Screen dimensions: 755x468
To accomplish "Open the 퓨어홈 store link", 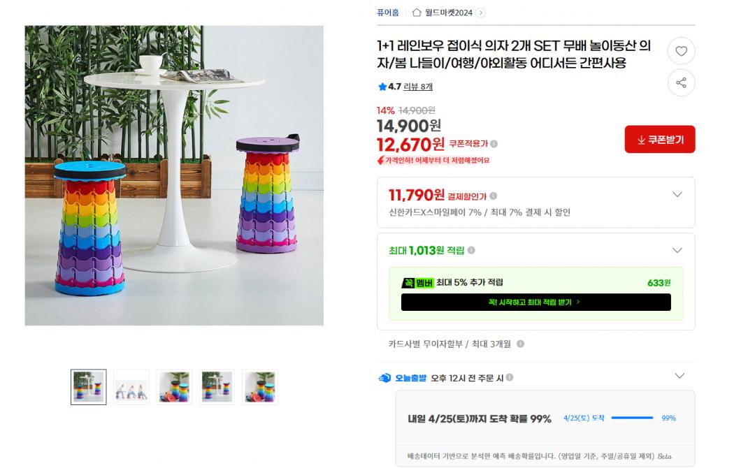I will tap(387, 13).
